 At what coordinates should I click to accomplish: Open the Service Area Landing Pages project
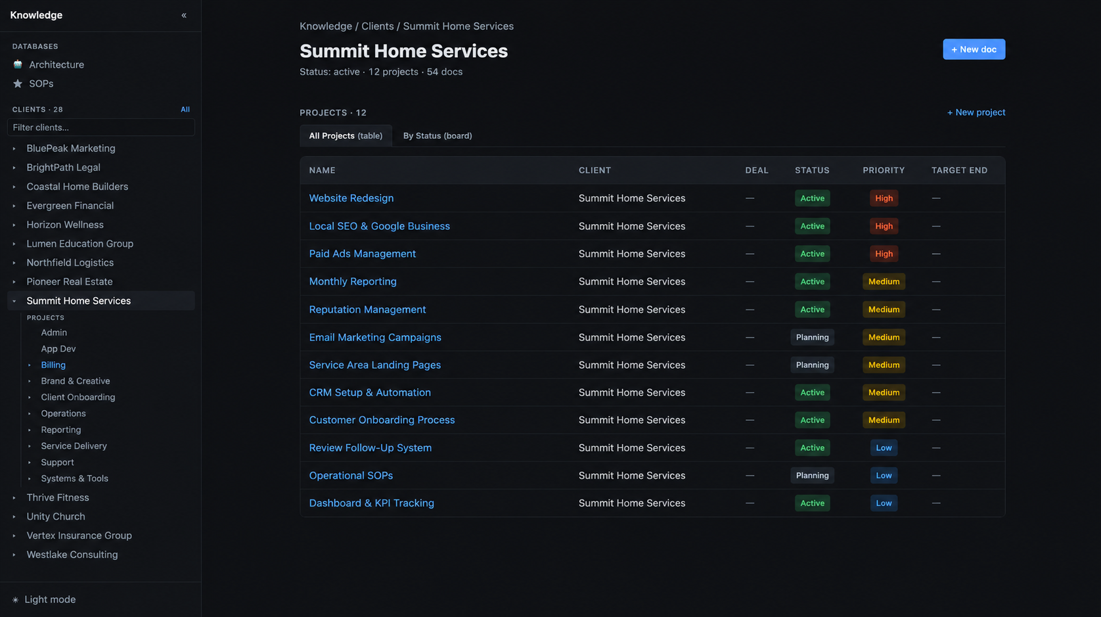pyautogui.click(x=375, y=365)
